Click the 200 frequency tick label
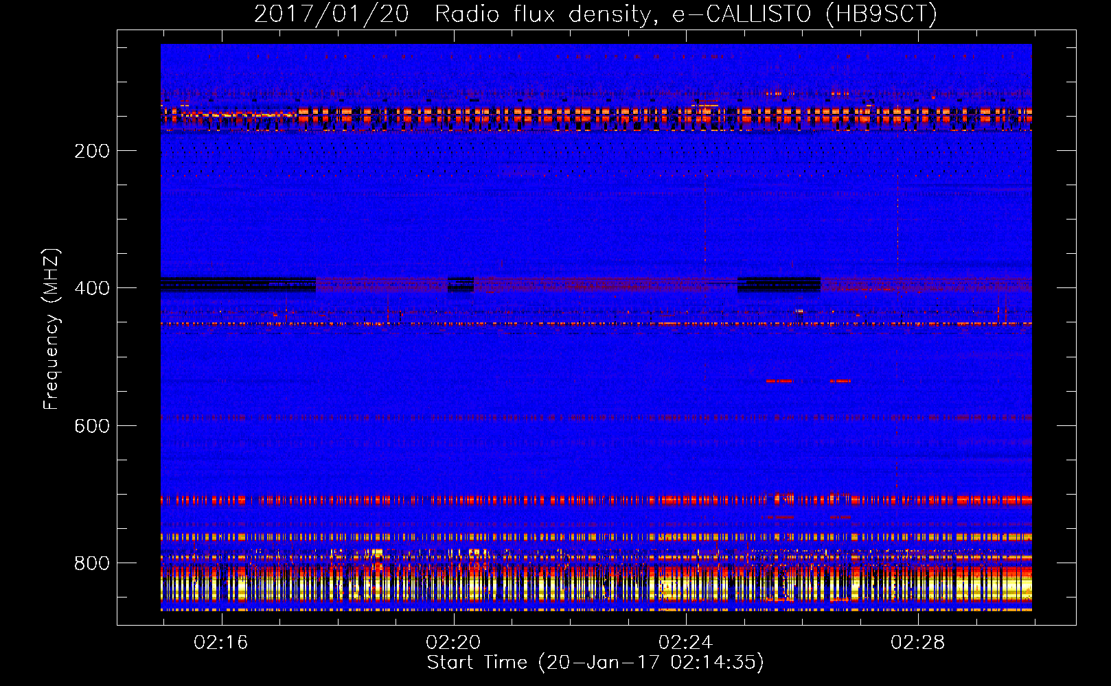Image resolution: width=1111 pixels, height=686 pixels. pyautogui.click(x=92, y=151)
